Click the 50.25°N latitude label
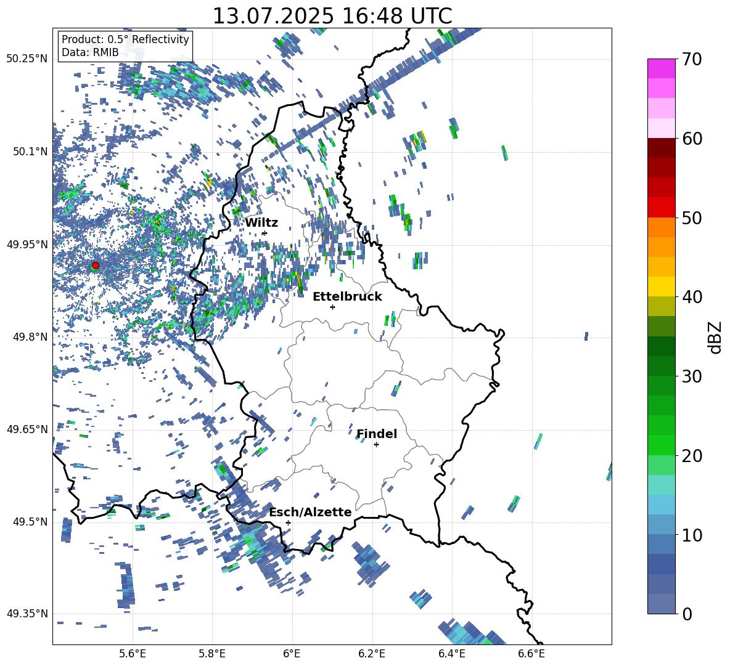This screenshot has width=730, height=666. [27, 59]
